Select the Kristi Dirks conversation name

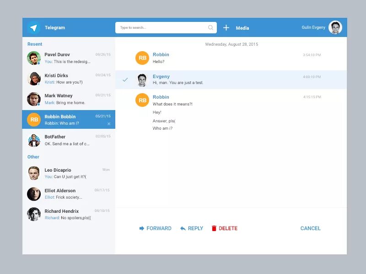point(56,75)
